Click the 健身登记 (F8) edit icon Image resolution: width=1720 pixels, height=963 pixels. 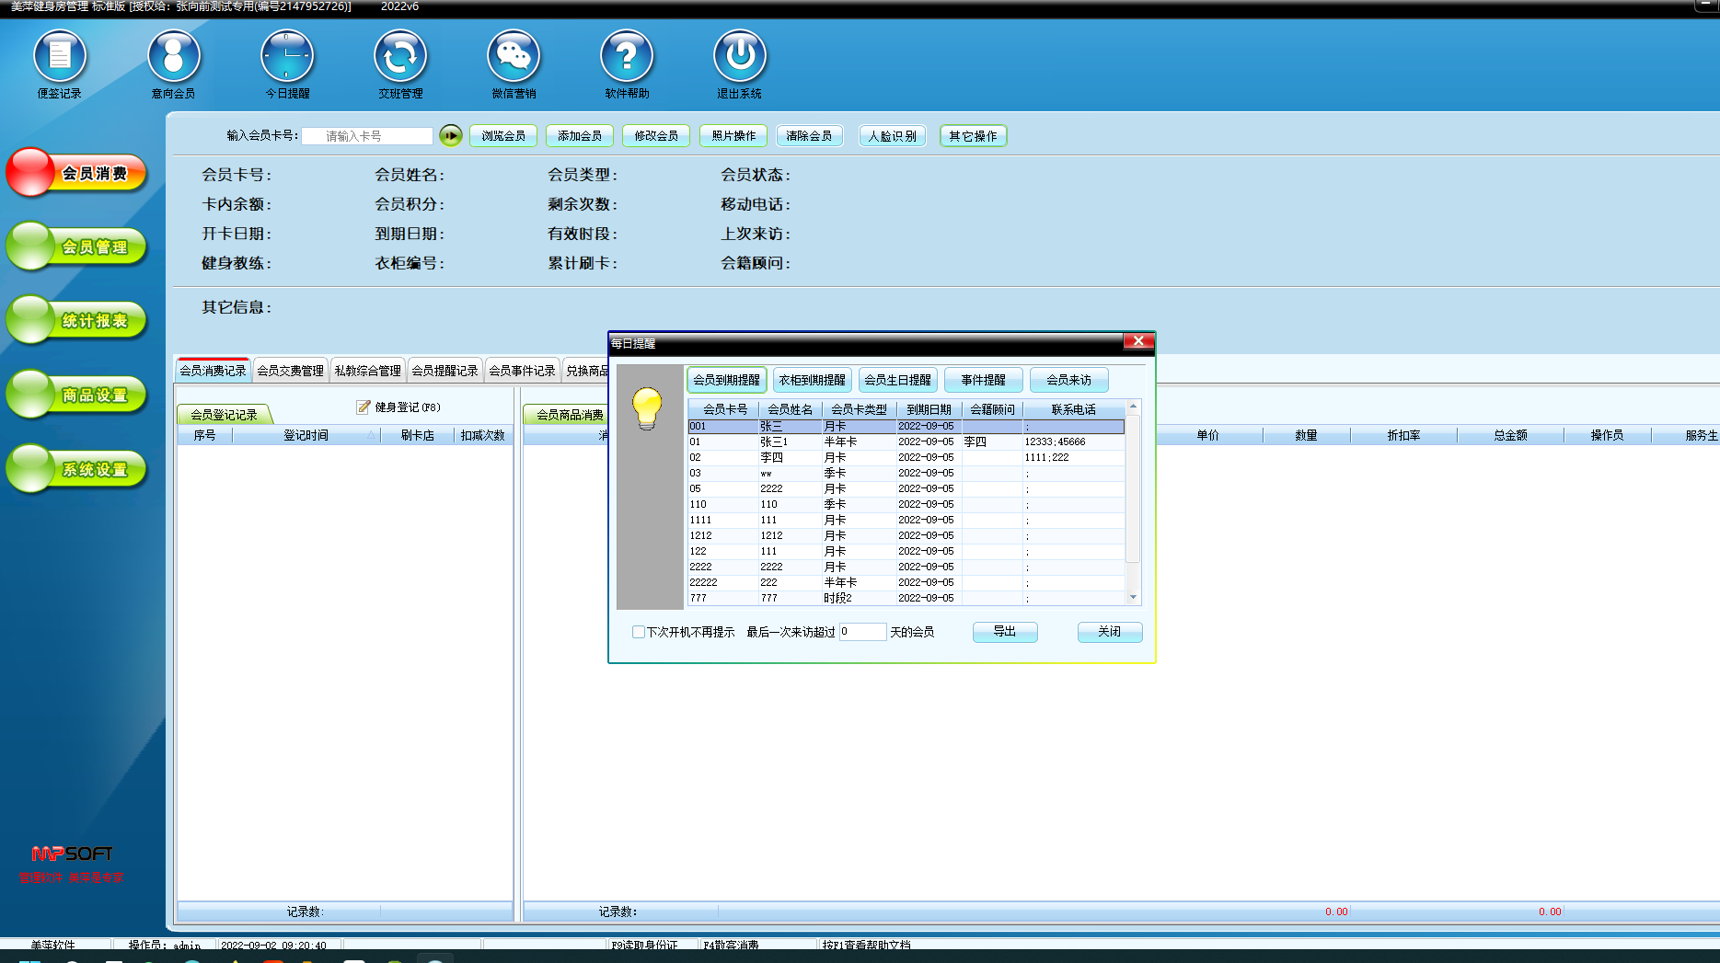coord(364,407)
